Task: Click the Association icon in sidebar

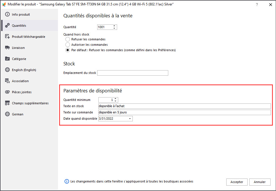Action: point(7,81)
